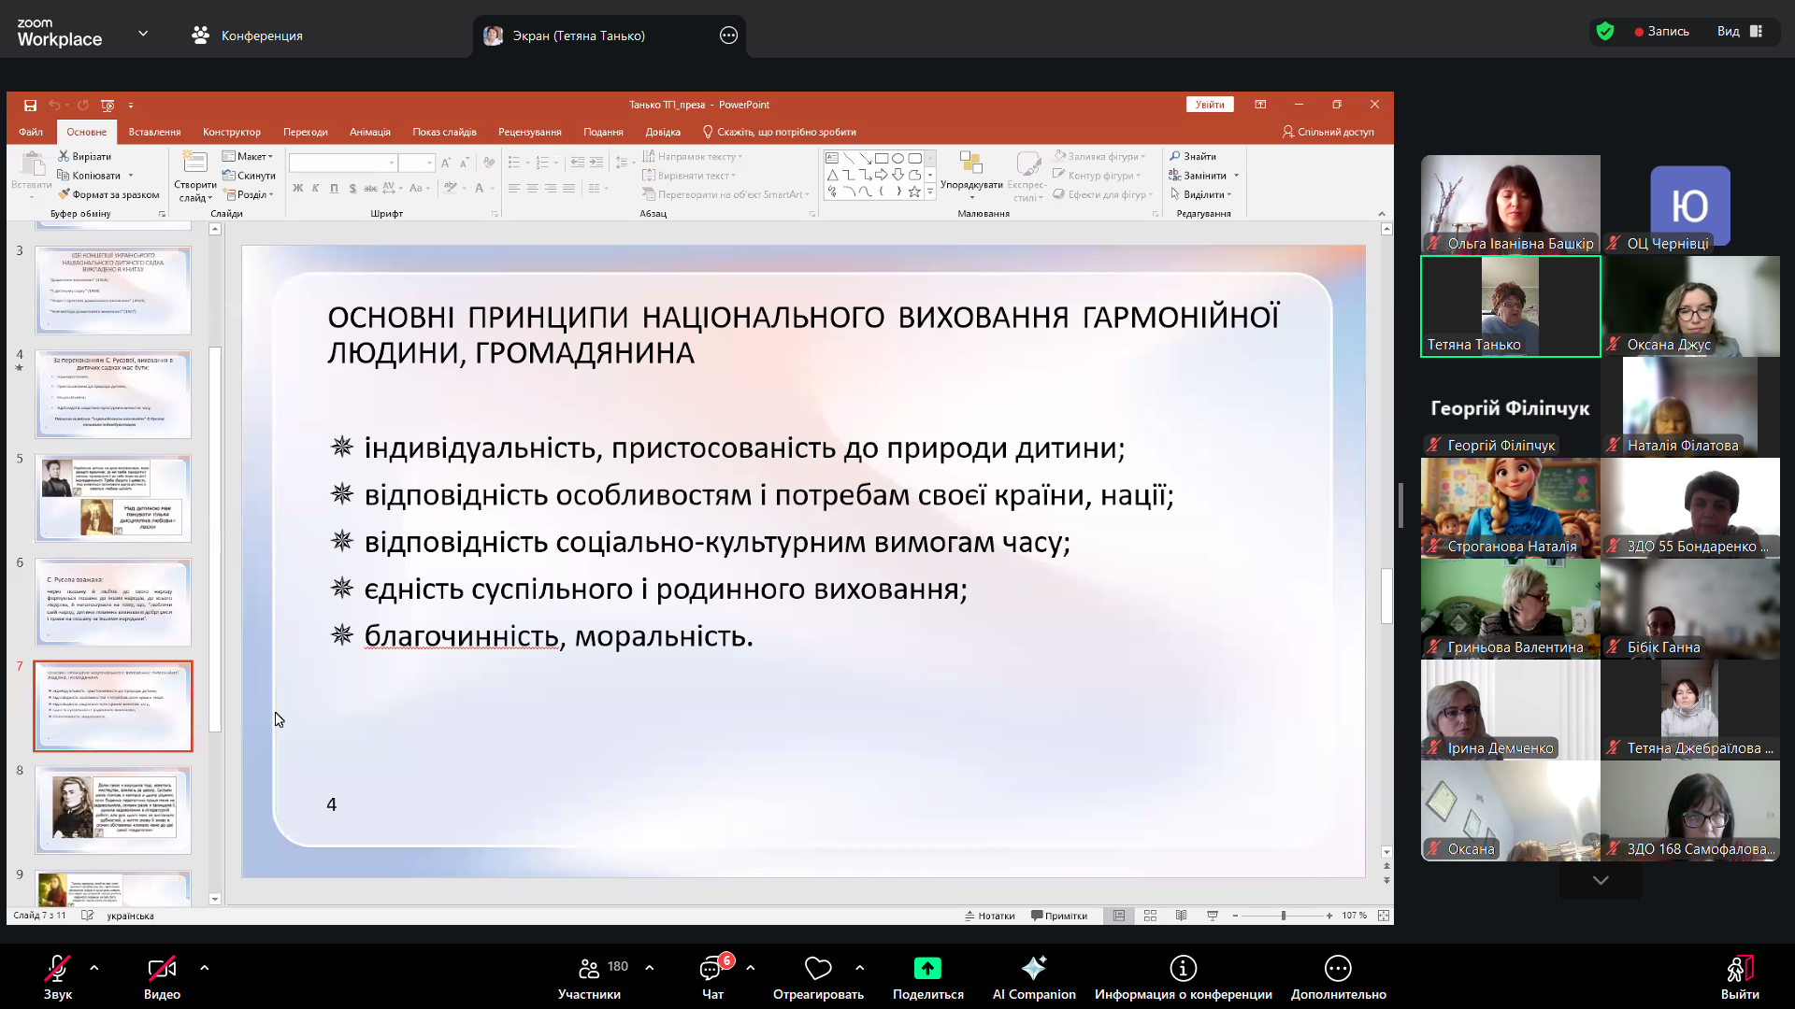
Task: Open AI Companion from the Zoom toolbar
Action: tap(1034, 977)
